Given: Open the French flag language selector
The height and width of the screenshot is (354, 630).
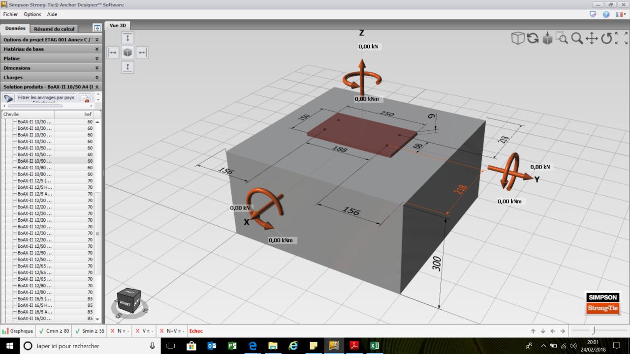Looking at the screenshot, I should (x=621, y=14).
